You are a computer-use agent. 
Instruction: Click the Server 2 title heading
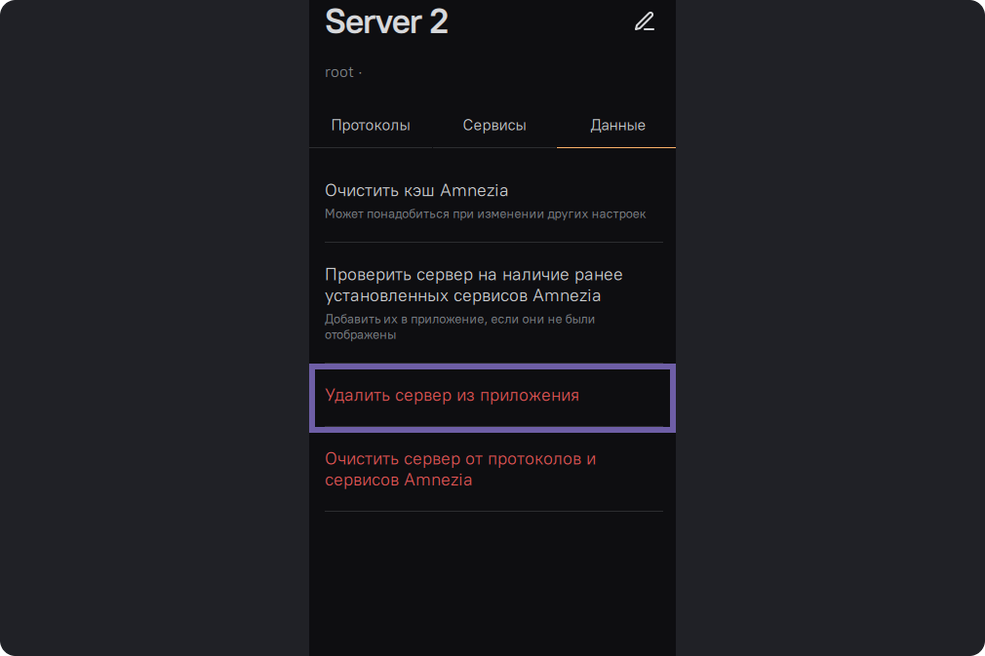click(x=386, y=21)
